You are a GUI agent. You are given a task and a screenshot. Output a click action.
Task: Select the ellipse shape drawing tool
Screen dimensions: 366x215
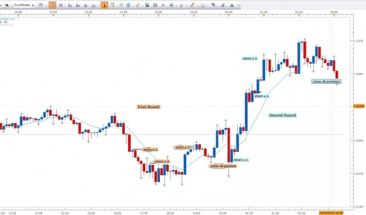(203, 5)
